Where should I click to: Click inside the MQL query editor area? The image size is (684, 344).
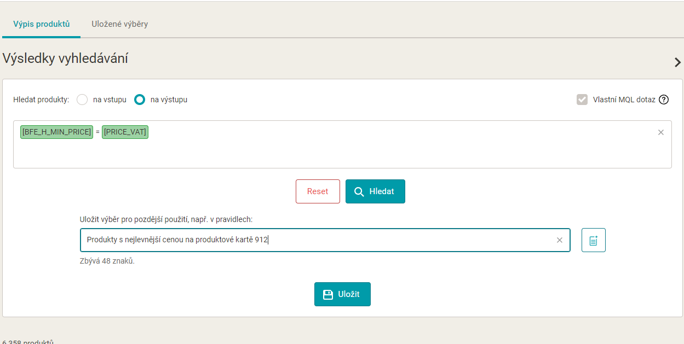(x=342, y=144)
